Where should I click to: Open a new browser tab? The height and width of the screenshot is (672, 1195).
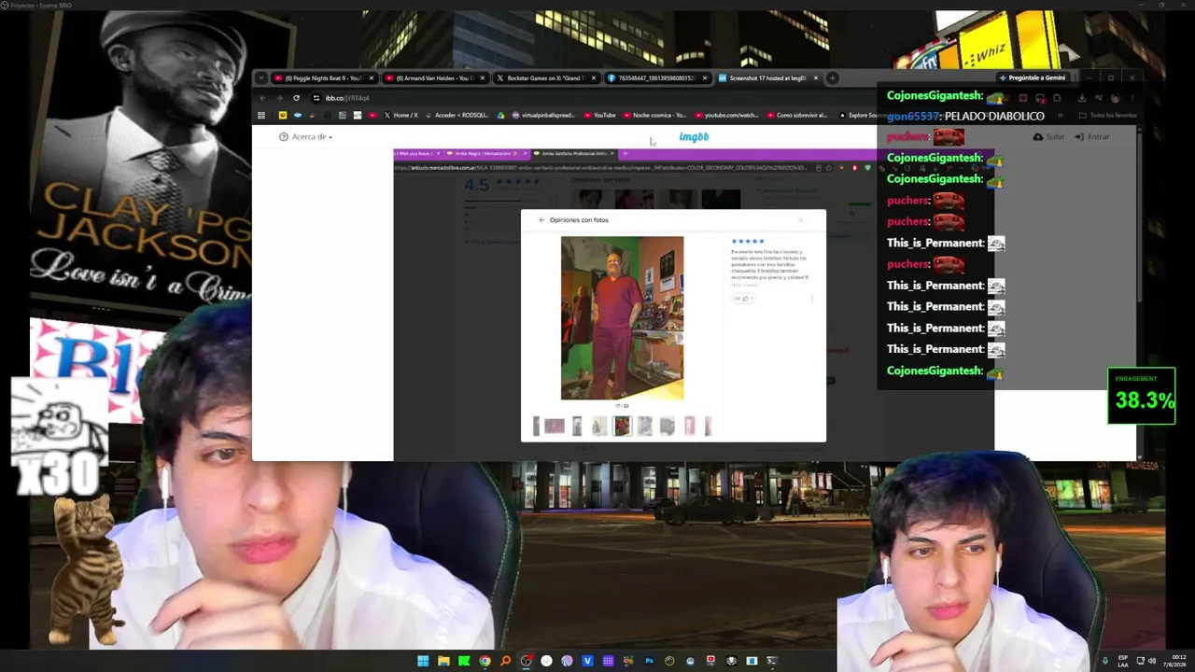[x=833, y=78]
